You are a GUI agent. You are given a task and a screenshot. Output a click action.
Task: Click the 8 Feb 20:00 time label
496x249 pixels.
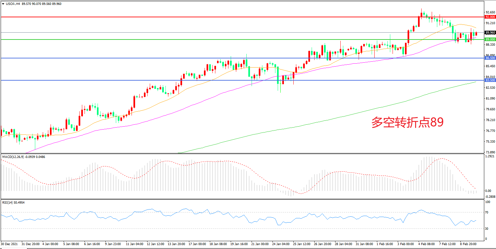(469, 244)
